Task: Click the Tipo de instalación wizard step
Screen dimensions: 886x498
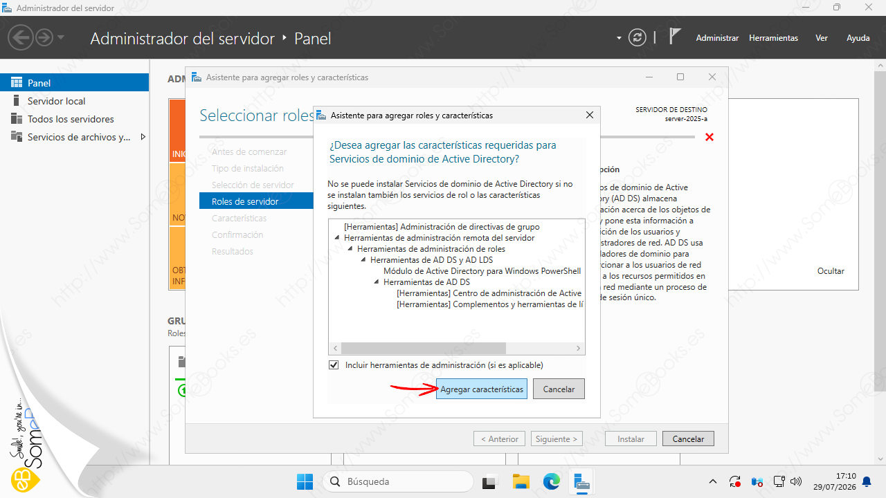Action: coord(248,169)
